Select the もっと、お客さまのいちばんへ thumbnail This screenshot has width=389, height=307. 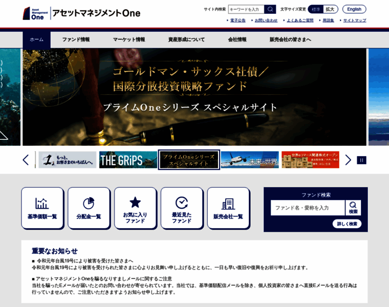pyautogui.click(x=67, y=160)
